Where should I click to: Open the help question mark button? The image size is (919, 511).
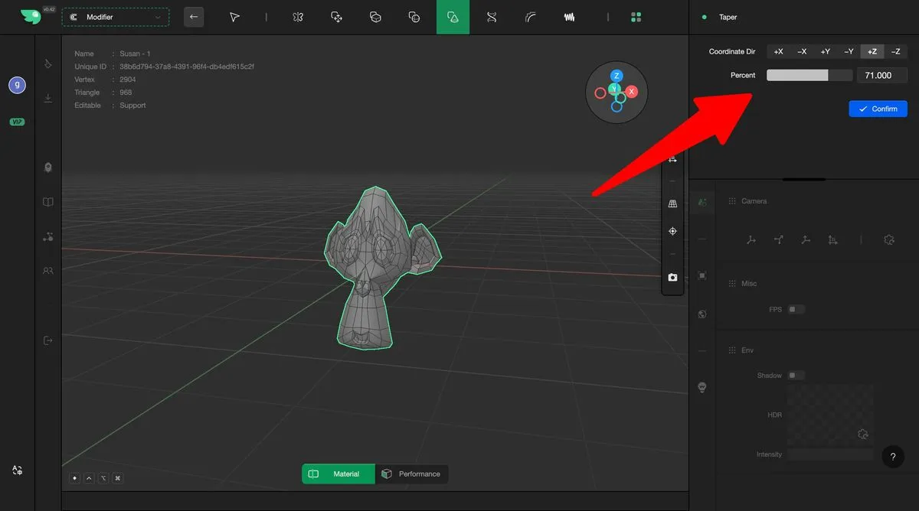[892, 457]
